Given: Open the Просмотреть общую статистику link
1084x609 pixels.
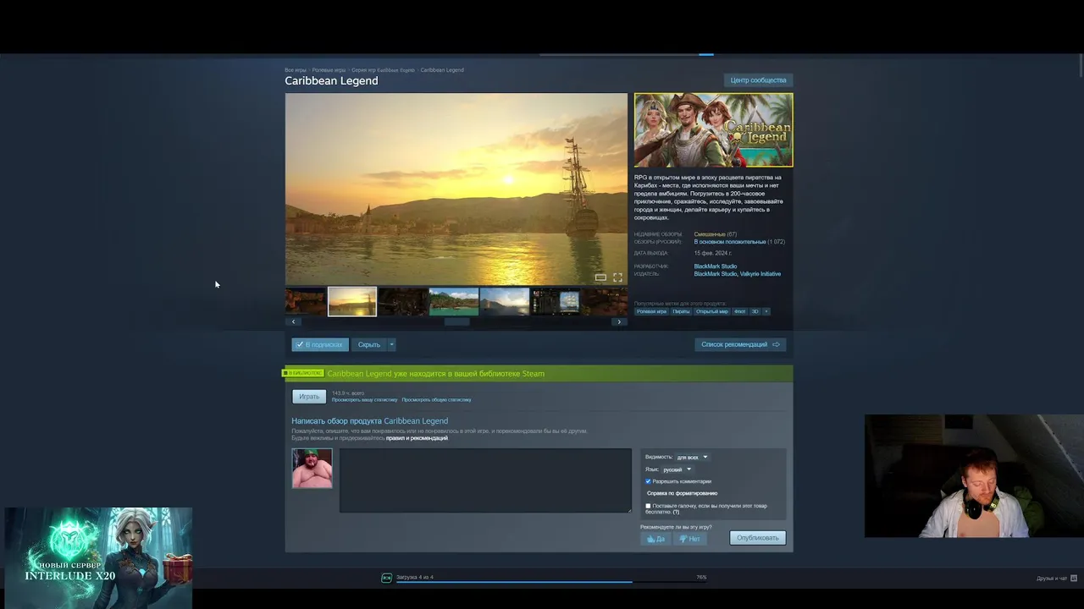Looking at the screenshot, I should point(436,400).
